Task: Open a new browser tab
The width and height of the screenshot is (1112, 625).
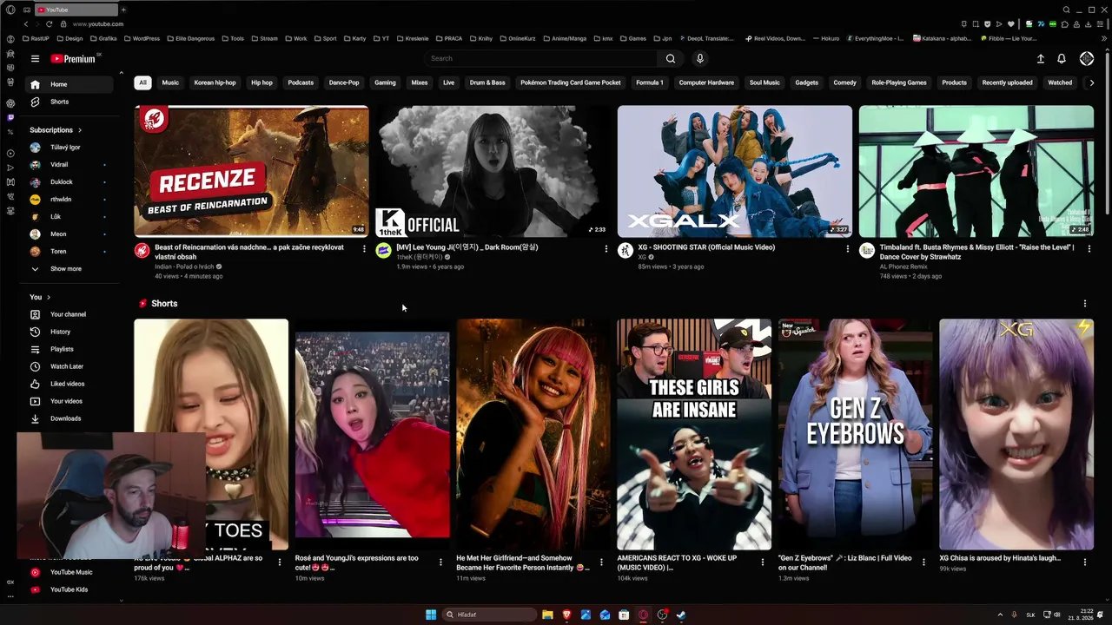Action: click(x=123, y=10)
